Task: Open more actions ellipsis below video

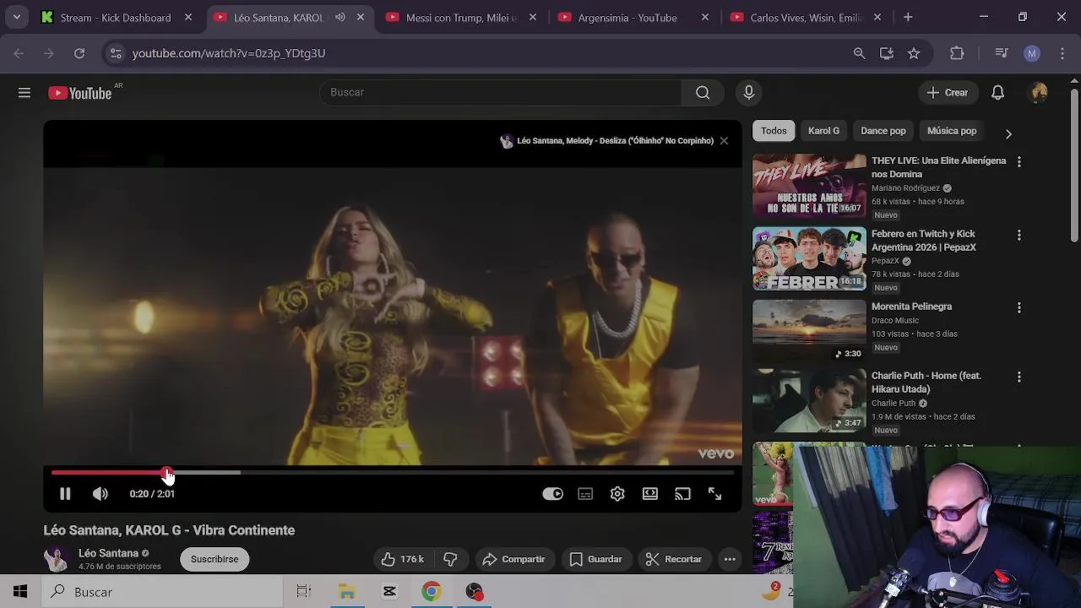Action: click(730, 559)
